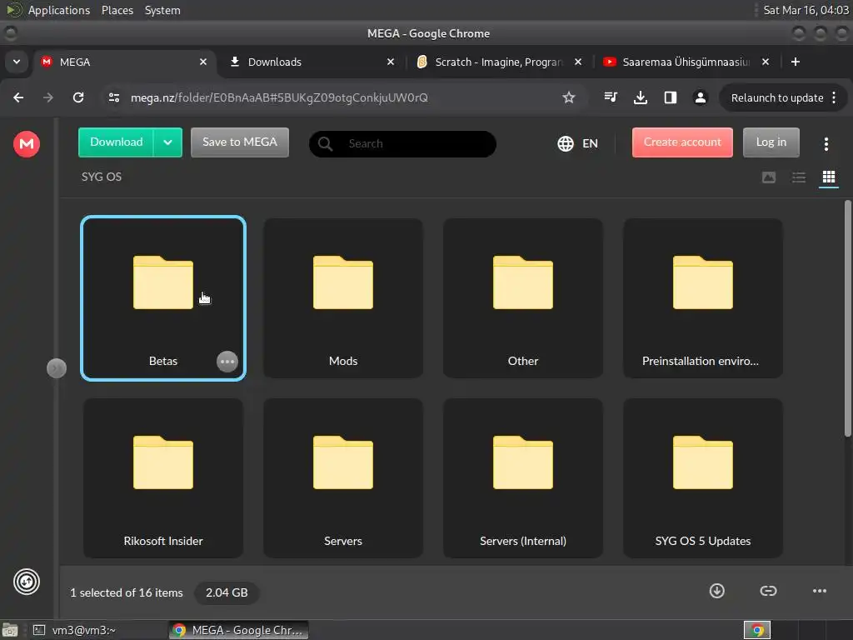The image size is (853, 640).
Task: Open MEGA page three-dot menu
Action: point(826,143)
